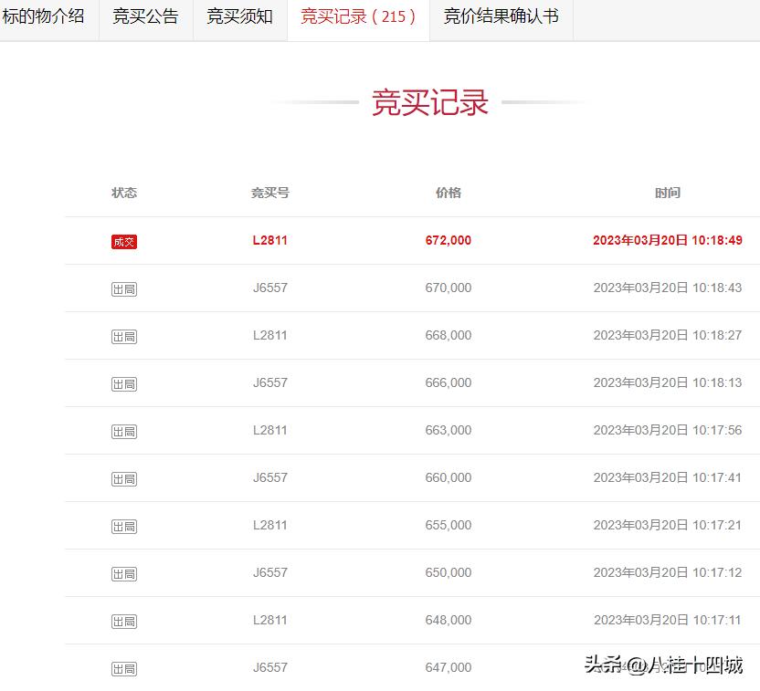Click the 状态 column header
The width and height of the screenshot is (760, 691).
pyautogui.click(x=124, y=193)
